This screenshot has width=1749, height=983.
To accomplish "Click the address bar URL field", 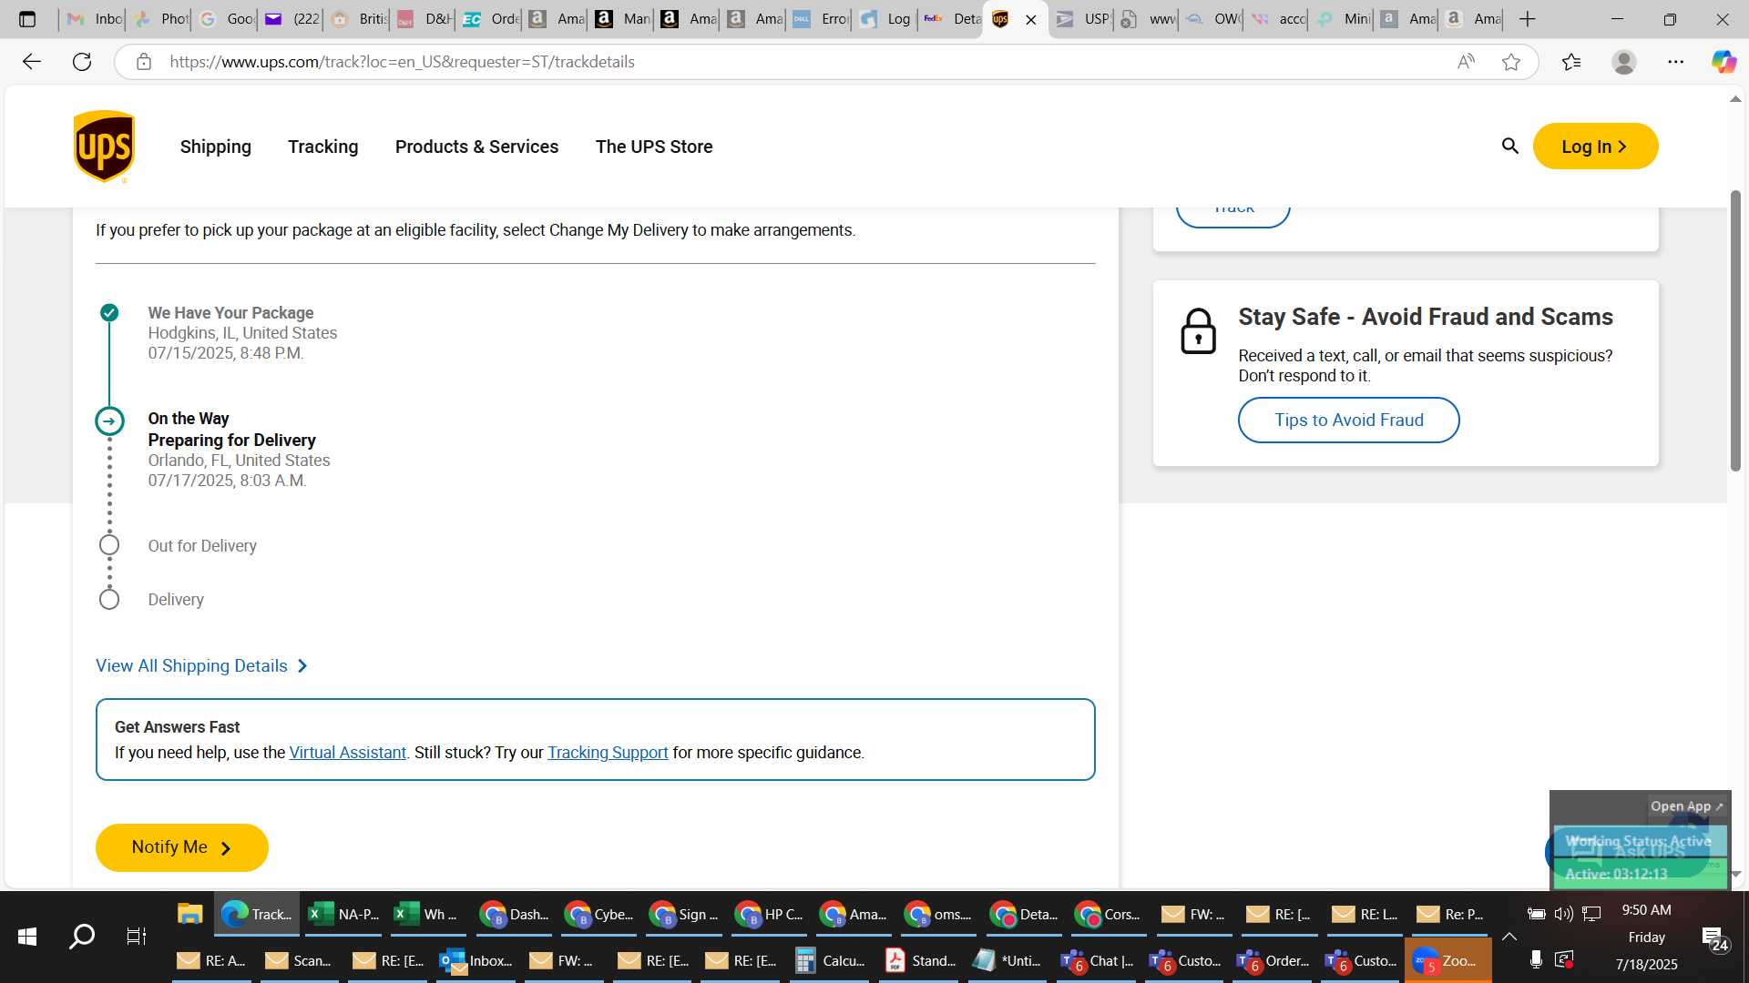I will point(802,62).
